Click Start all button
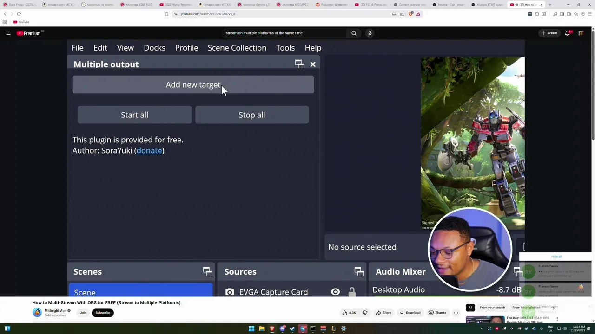Screen dimensions: 595x334 [135, 115]
